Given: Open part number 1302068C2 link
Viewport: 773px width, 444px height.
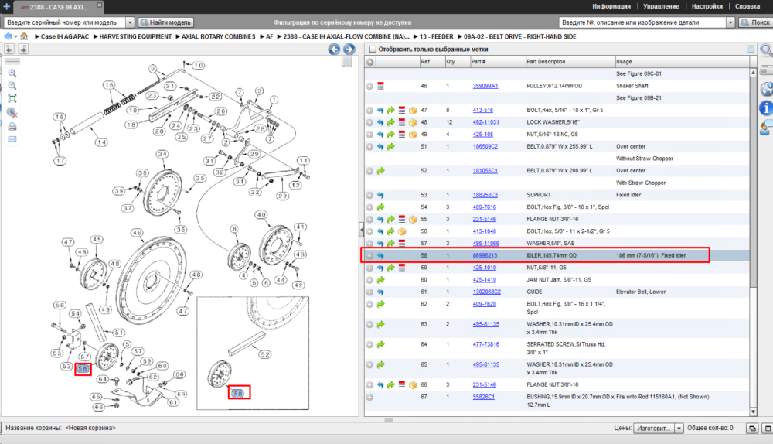Looking at the screenshot, I should click(486, 292).
